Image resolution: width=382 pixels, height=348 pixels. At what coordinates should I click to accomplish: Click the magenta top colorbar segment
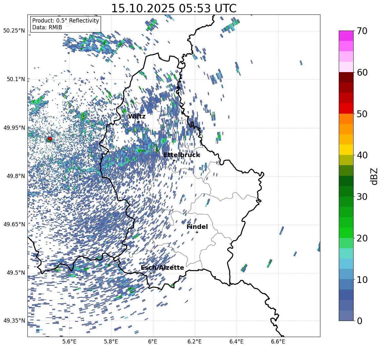346,36
